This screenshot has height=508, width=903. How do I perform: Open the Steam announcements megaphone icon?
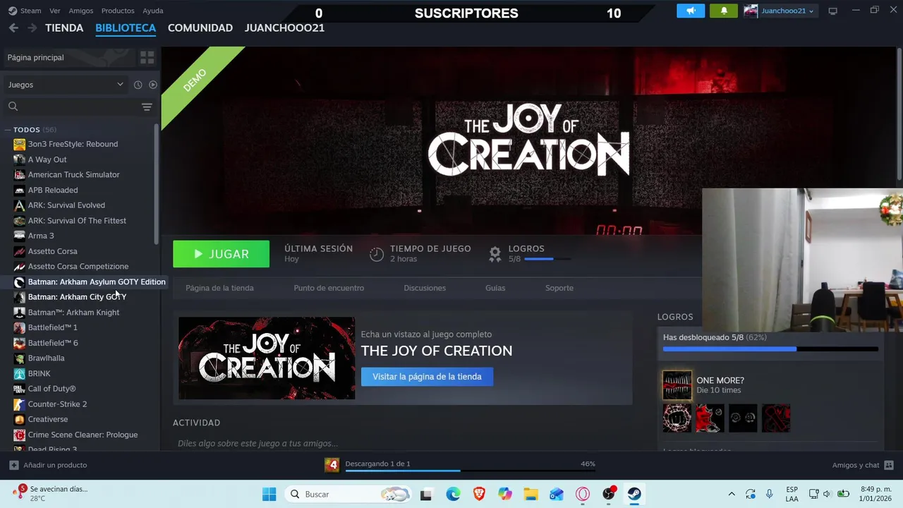pos(691,11)
